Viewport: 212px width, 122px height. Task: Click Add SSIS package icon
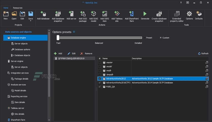pyautogui.click(x=83, y=17)
